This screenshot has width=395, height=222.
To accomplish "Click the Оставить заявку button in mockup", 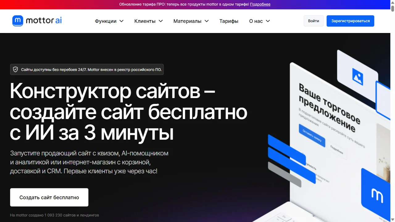I will click(x=312, y=135).
